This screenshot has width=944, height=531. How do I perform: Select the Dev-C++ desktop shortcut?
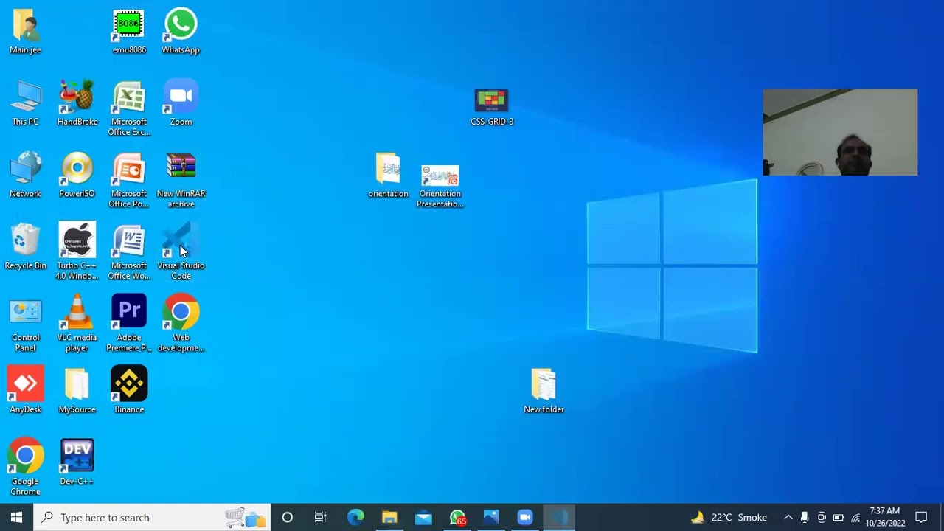[77, 463]
